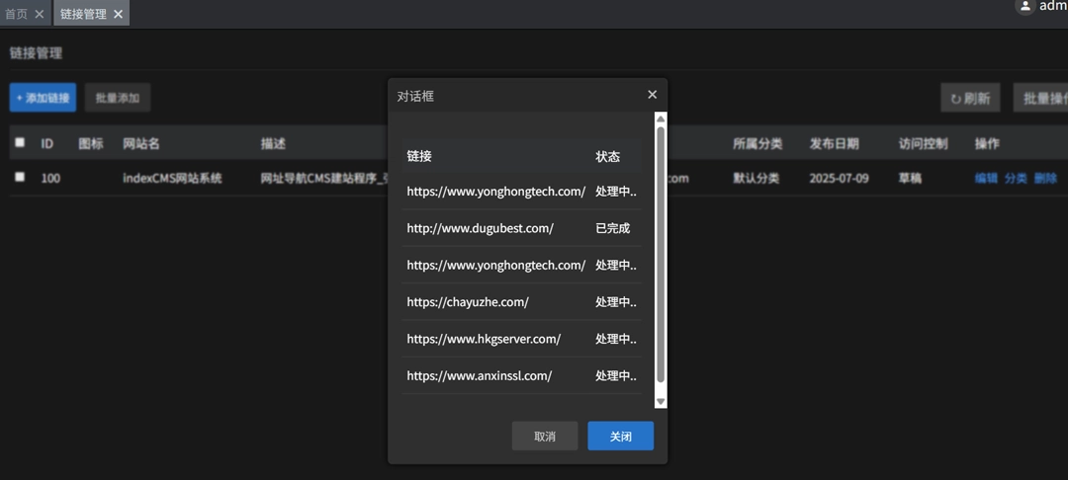
Task: Switch to the 首页 tab
Action: click(17, 14)
